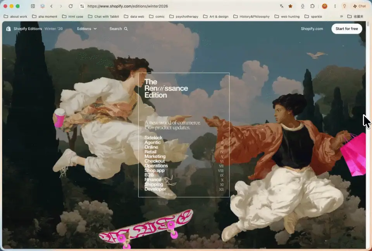This screenshot has width=372, height=251.
Task: Jump to the Operations section
Action: (x=156, y=166)
